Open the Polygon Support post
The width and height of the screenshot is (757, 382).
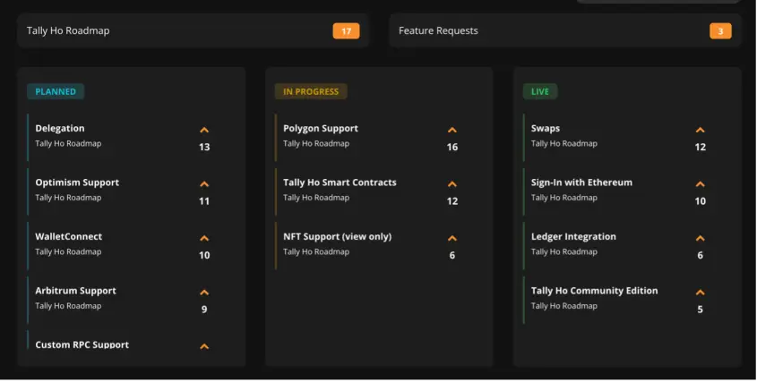click(321, 128)
